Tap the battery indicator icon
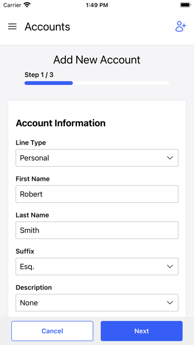 [x=186, y=5]
